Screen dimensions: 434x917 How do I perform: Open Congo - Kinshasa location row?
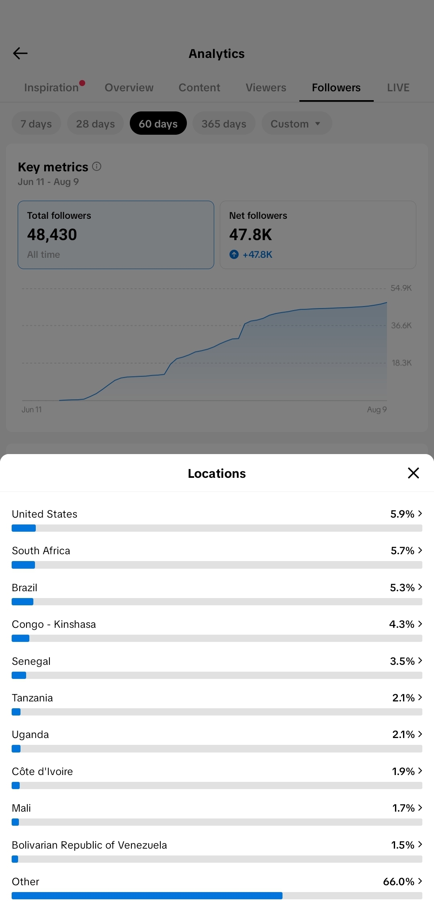(217, 629)
